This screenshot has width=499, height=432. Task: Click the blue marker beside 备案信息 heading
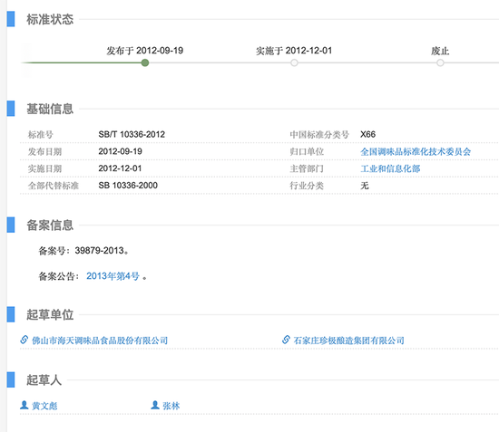pos(11,225)
